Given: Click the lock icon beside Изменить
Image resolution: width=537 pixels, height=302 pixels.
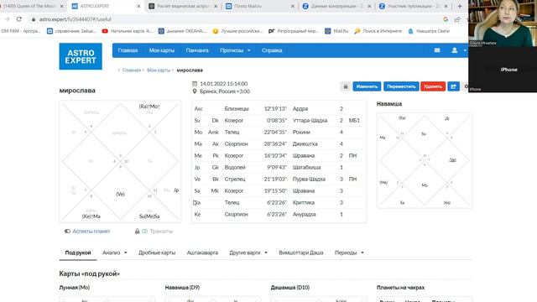Looking at the screenshot, I should click(345, 86).
